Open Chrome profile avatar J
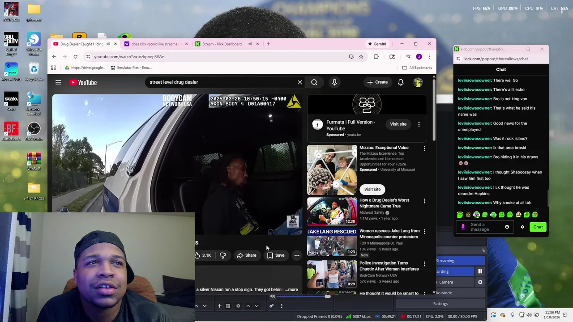This screenshot has width=573, height=322. click(x=419, y=57)
